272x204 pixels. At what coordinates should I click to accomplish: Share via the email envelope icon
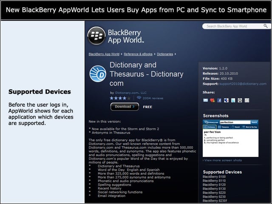click(205, 100)
